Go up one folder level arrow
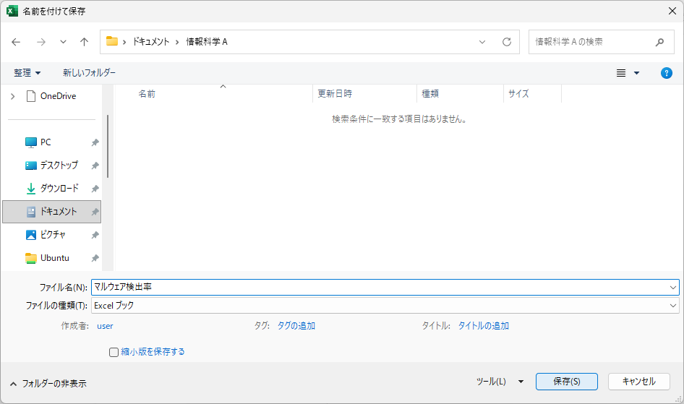The width and height of the screenshot is (684, 404). 84,42
